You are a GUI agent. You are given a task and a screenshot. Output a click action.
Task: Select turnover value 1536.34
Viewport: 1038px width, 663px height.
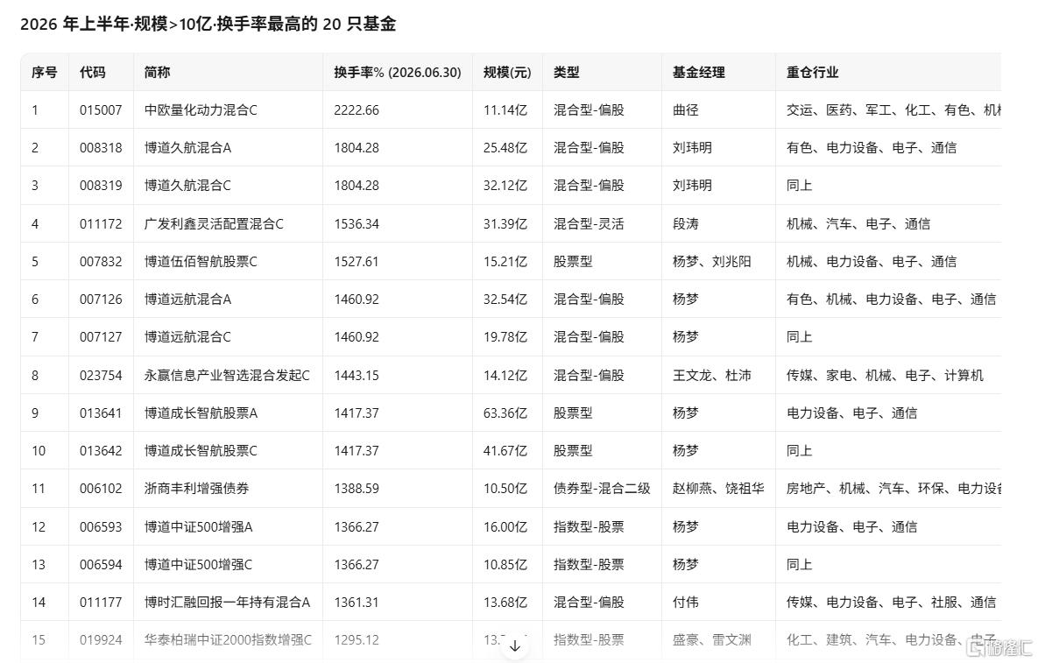pyautogui.click(x=357, y=223)
